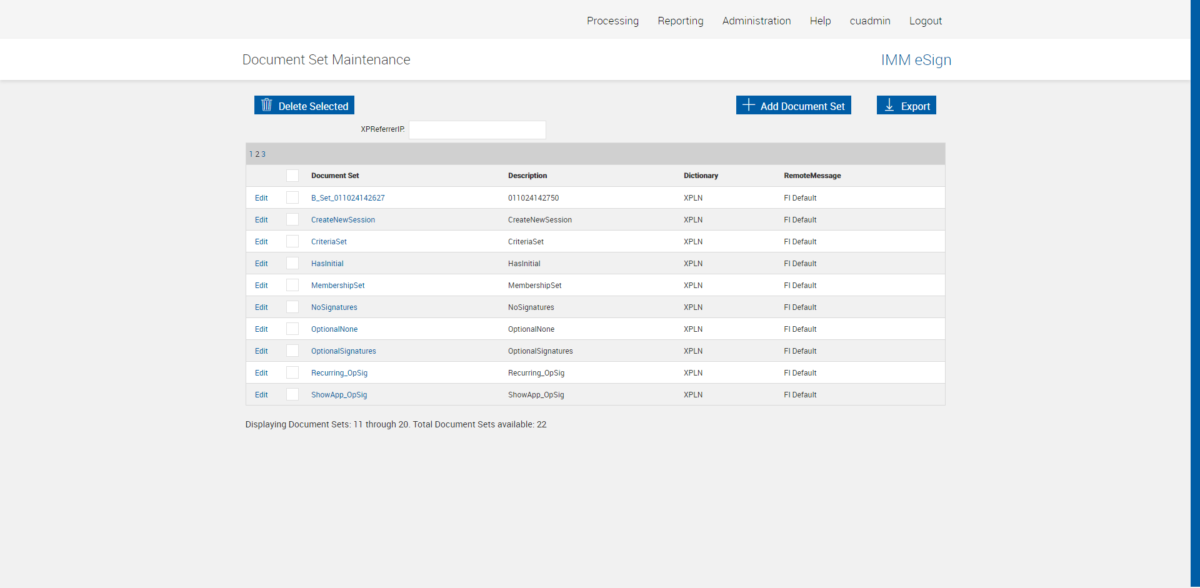Open the Help menu
This screenshot has width=1200, height=588.
pos(820,21)
